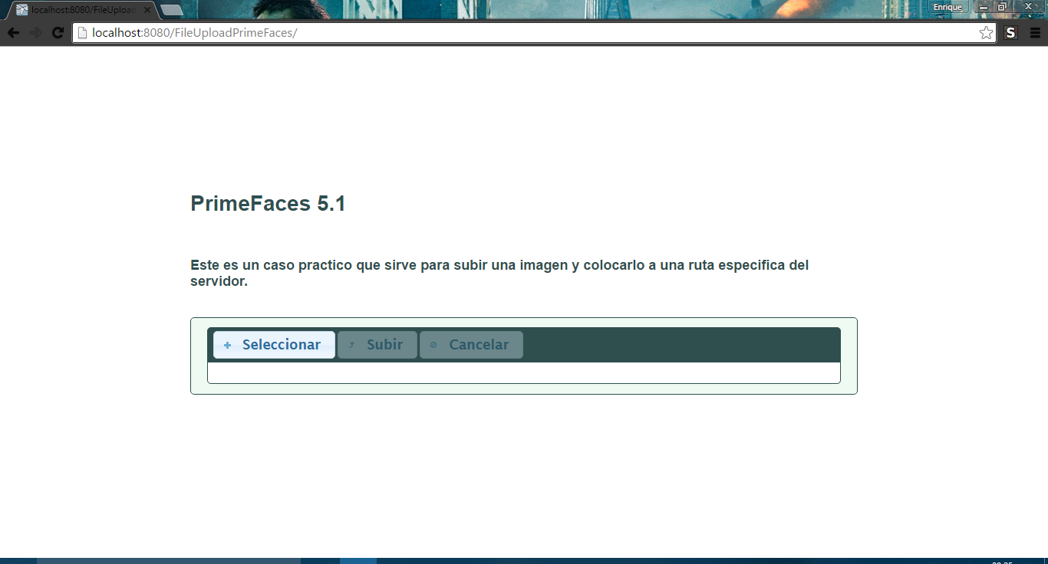Screen dimensions: 1048x564
Task: Click the restore window button
Action: pyautogui.click(x=1001, y=6)
